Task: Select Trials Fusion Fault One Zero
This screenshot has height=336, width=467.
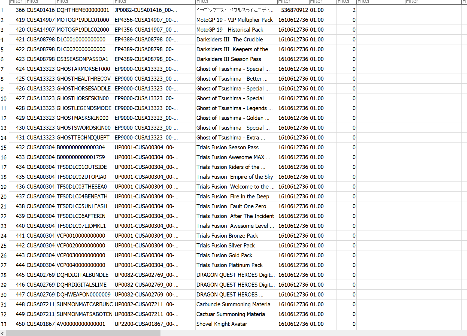Action: 236,206
